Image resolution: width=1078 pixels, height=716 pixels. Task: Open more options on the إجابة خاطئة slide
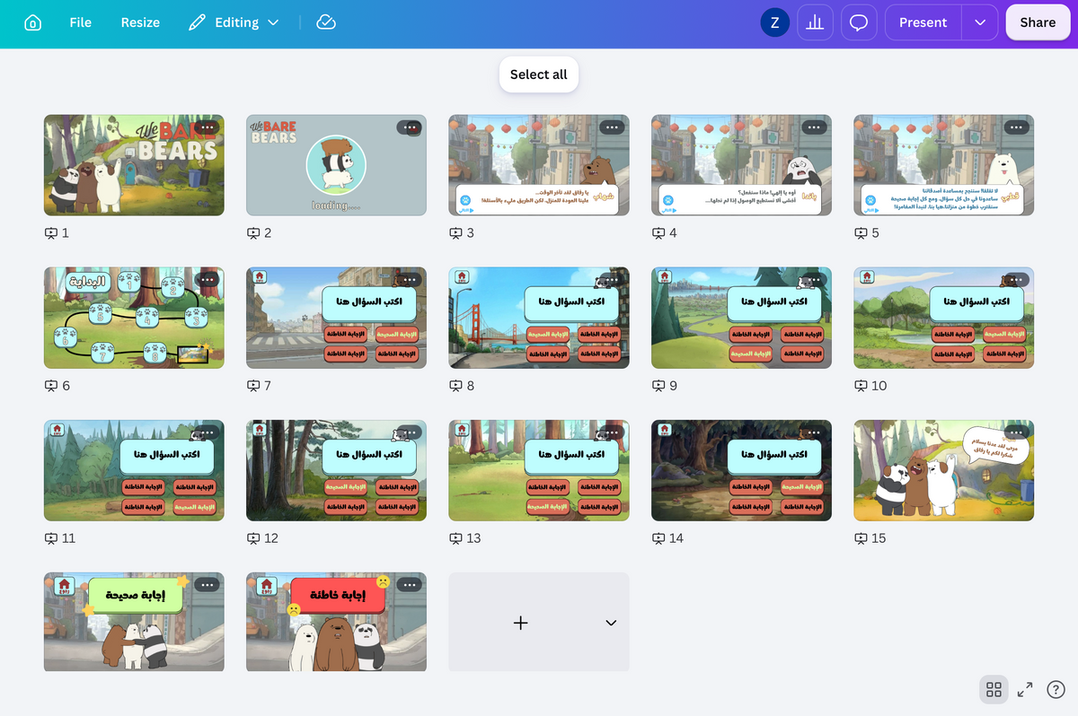410,585
